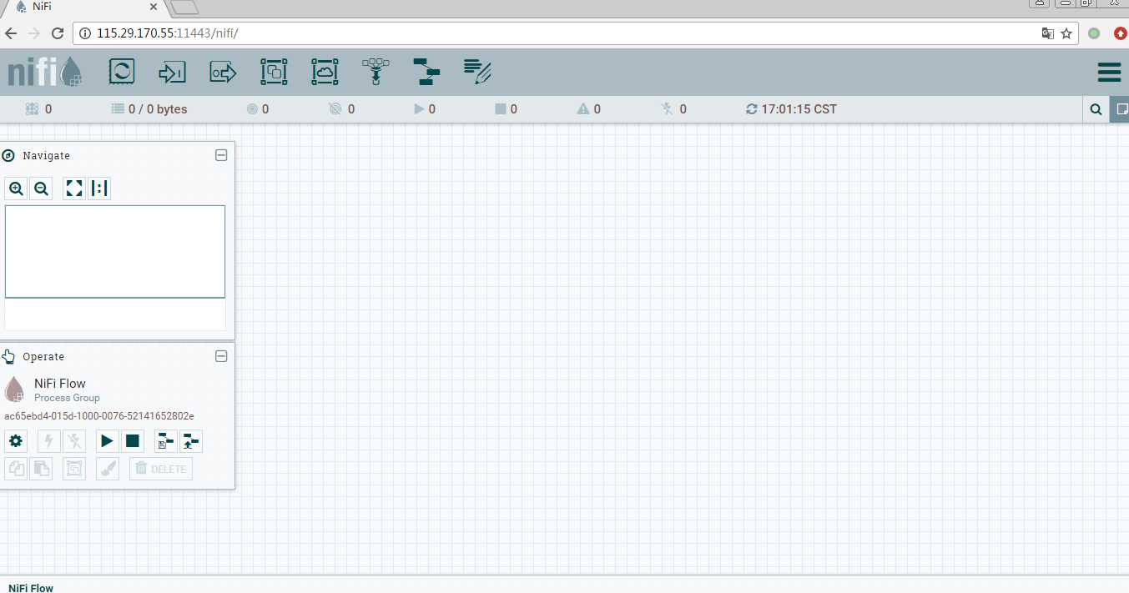Click the "0 / 0 bytes" queued status

tap(149, 109)
